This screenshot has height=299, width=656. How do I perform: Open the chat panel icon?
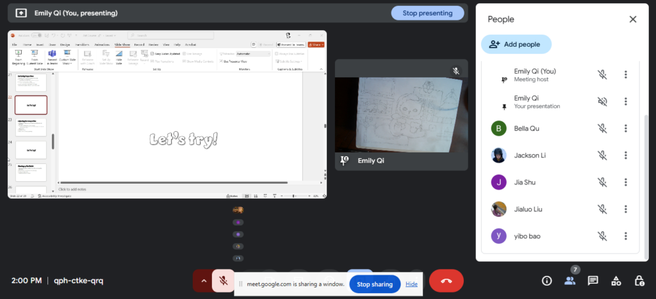pos(593,280)
